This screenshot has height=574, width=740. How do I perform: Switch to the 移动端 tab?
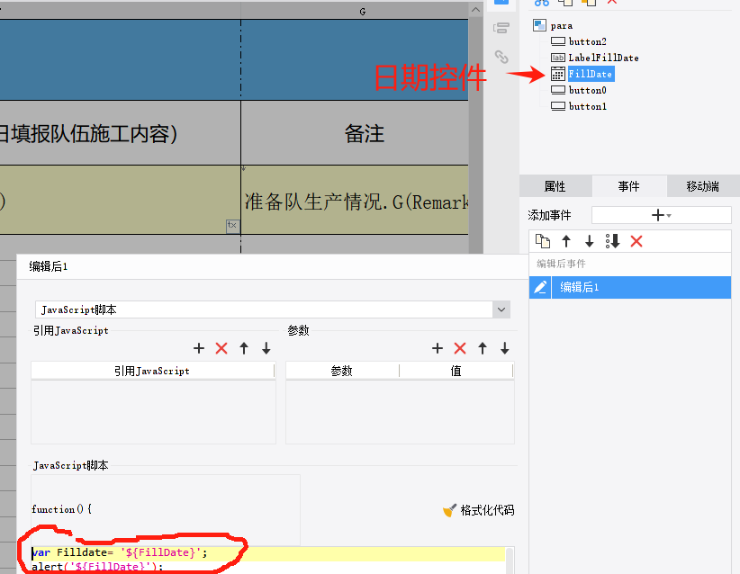tap(702, 186)
